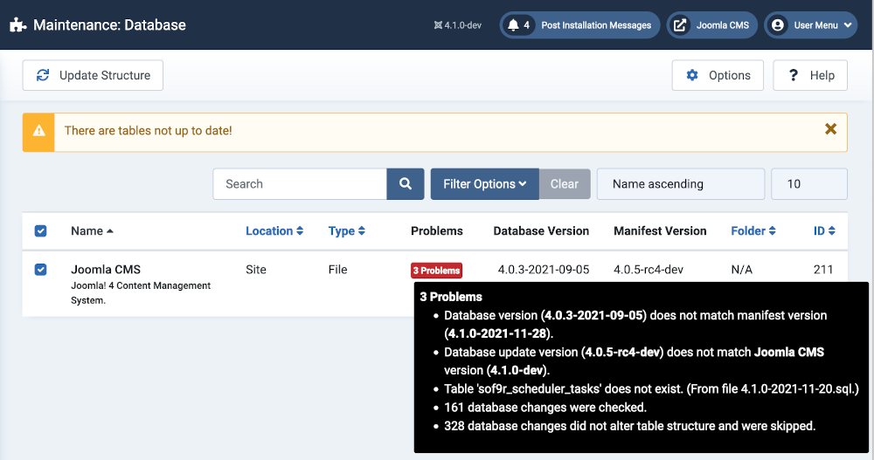
Task: Click the ID value 211
Action: click(x=823, y=270)
